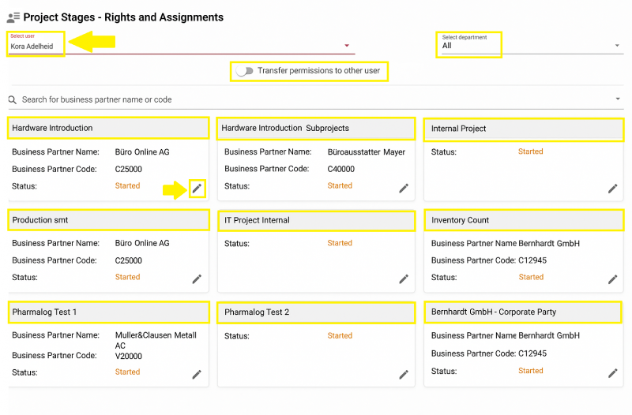Open edit for Production smt card
632x415 pixels.
pyautogui.click(x=197, y=279)
